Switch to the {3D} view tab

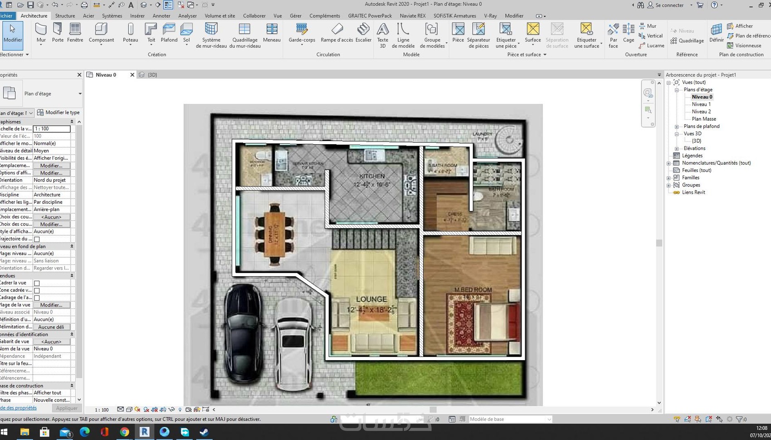click(152, 75)
